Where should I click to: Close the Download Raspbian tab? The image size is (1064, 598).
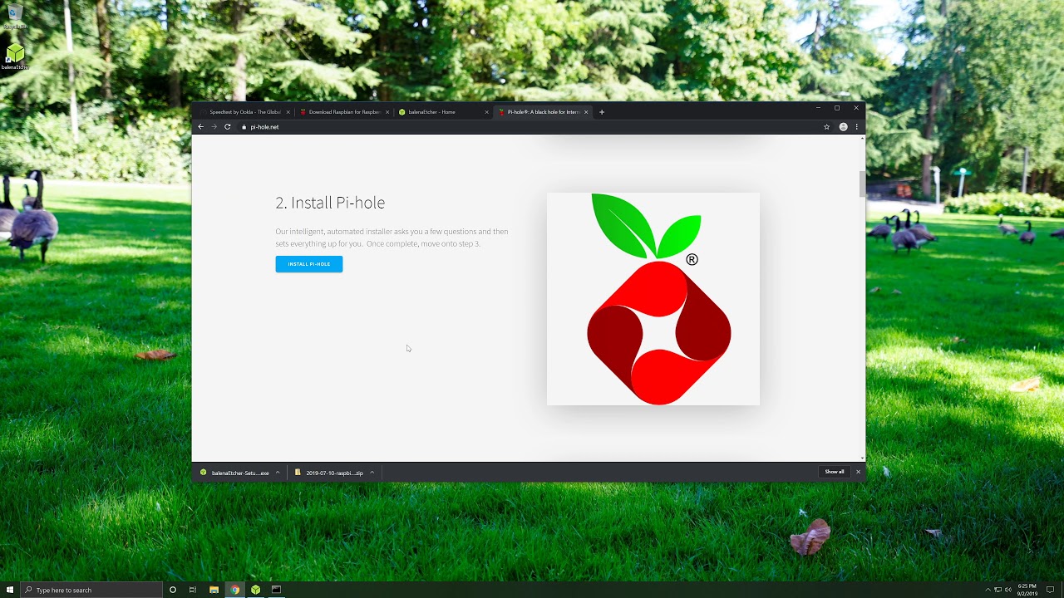tap(387, 112)
